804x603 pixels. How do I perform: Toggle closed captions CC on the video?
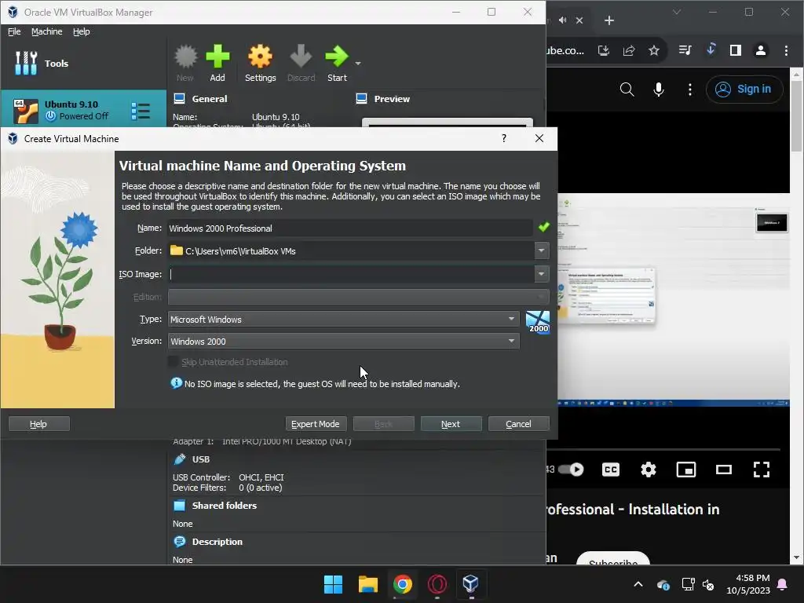[611, 470]
